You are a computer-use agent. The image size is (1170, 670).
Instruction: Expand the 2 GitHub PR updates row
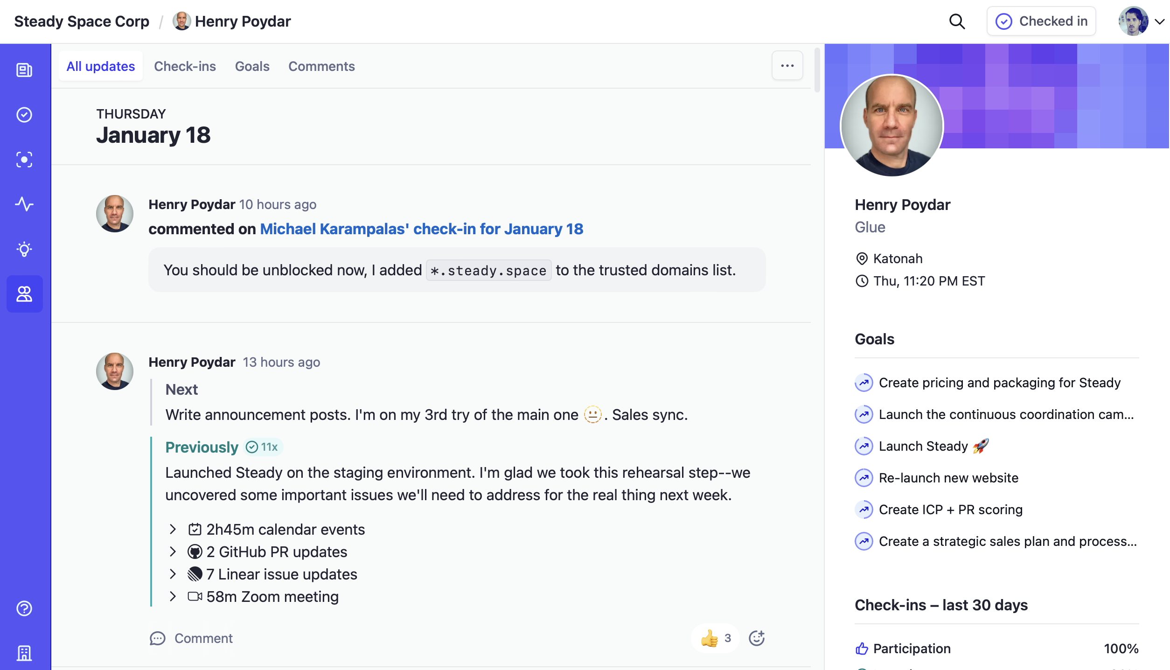point(171,552)
